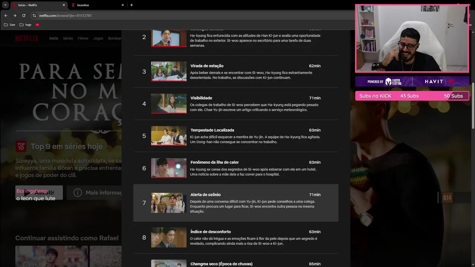Viewport: 475px width, 267px height.
Task: Switch to the Início – Netflix tab
Action: click(38, 5)
